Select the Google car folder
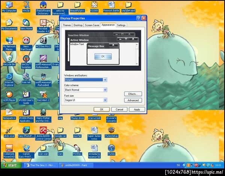Image resolution: width=225 pixels, height=176 pixels. tap(60, 132)
